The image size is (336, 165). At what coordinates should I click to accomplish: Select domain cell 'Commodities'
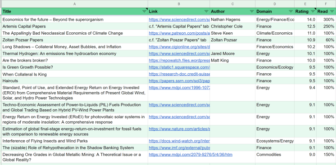pyautogui.click(x=275, y=157)
